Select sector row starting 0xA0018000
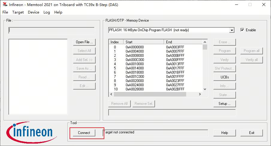This screenshot has width=271, height=146. pyautogui.click(x=156, y=72)
